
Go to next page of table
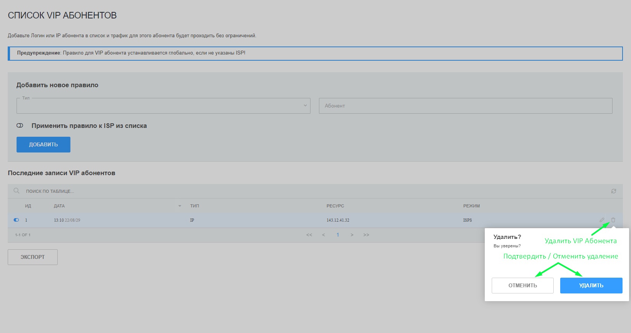(352, 235)
